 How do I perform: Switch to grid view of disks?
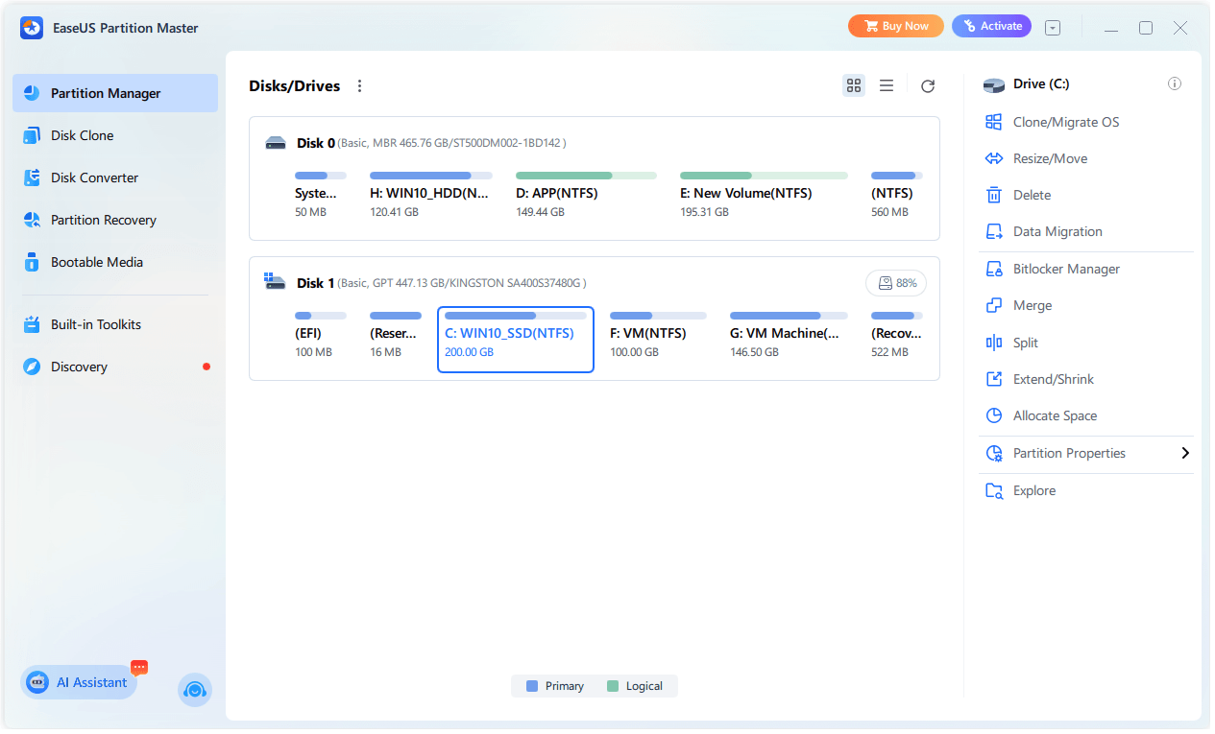click(854, 85)
